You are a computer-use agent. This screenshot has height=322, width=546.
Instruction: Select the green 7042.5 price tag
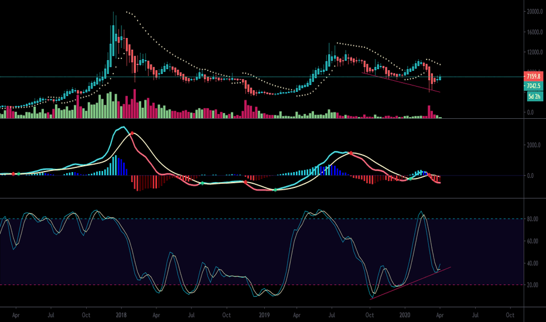pyautogui.click(x=533, y=85)
